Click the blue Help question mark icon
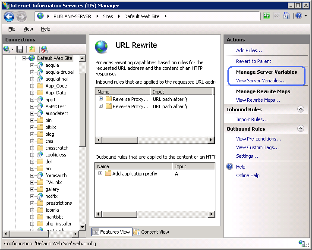The height and width of the screenshot is (250, 312). click(x=298, y=16)
